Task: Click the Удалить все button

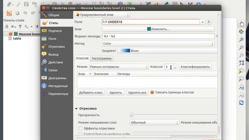Action: 137,93
